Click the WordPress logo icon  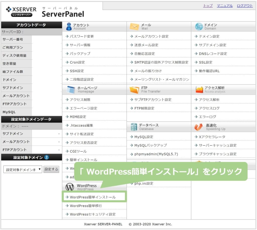pyautogui.click(x=70, y=187)
